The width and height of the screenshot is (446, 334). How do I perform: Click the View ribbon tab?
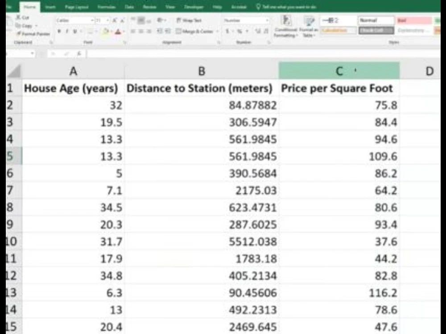tap(170, 7)
